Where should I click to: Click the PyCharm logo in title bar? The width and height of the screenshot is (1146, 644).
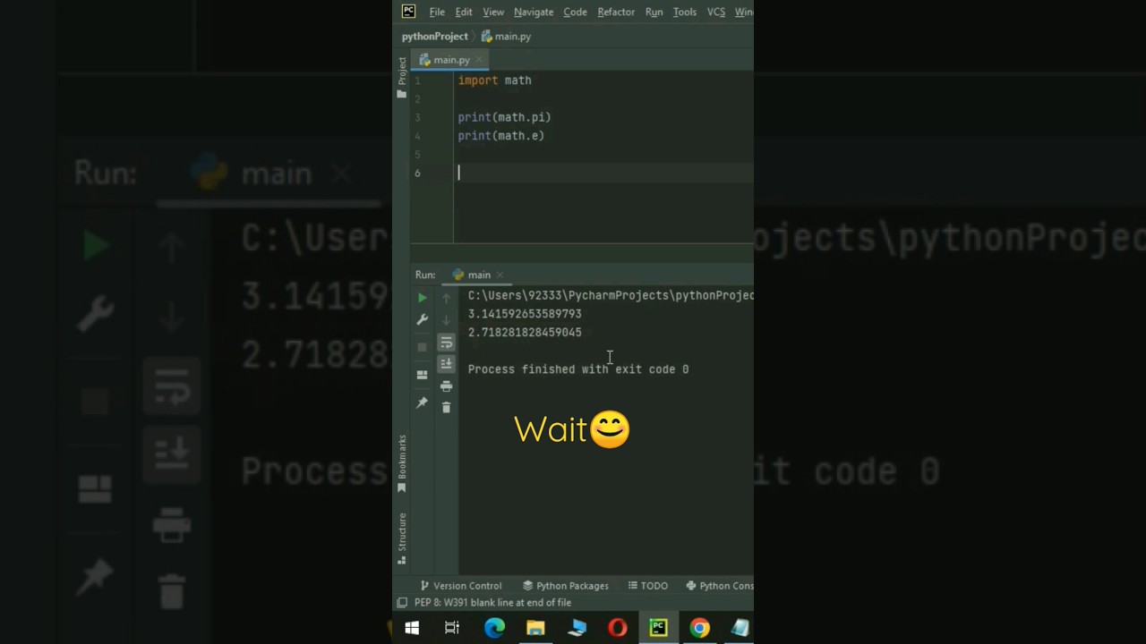(408, 12)
